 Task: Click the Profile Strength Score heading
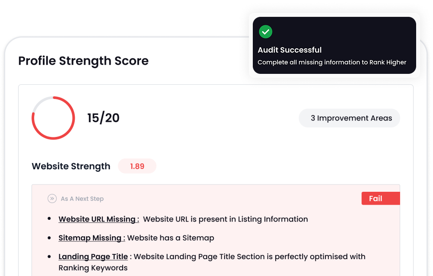pyautogui.click(x=83, y=61)
